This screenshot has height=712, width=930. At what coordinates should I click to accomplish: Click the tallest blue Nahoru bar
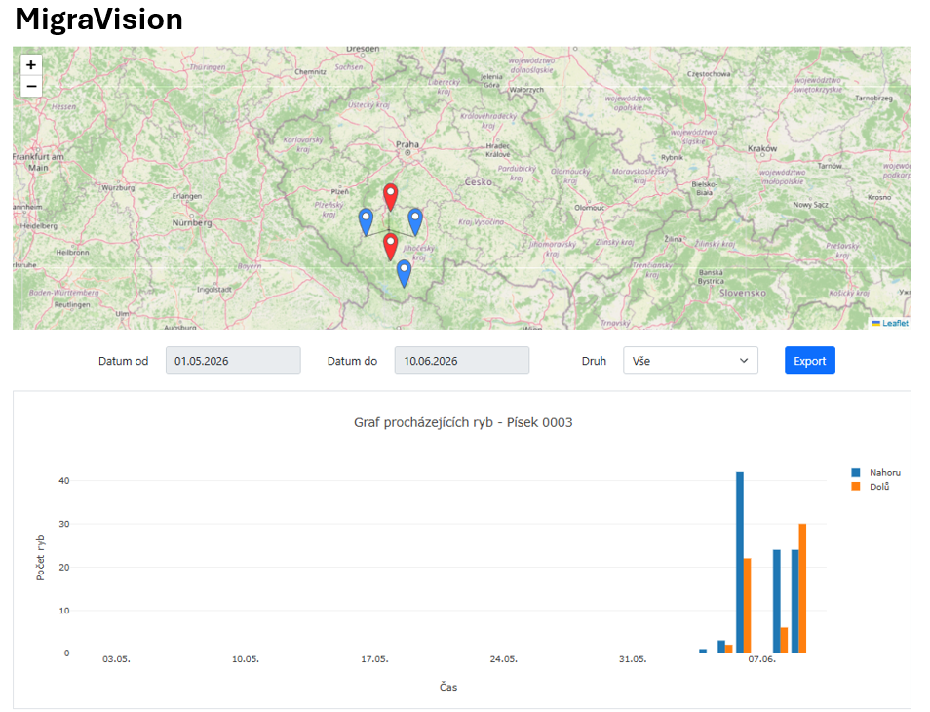tap(740, 563)
